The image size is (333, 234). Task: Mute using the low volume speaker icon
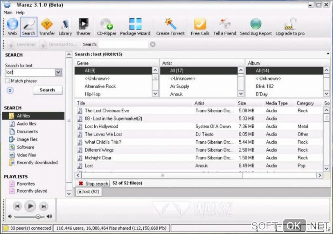[x=10, y=216]
